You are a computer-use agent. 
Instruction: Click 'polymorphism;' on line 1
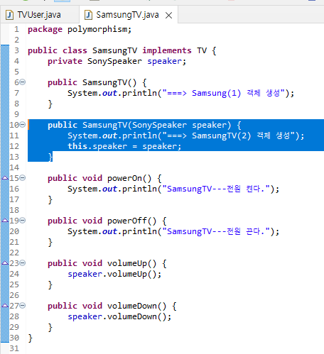99,30
